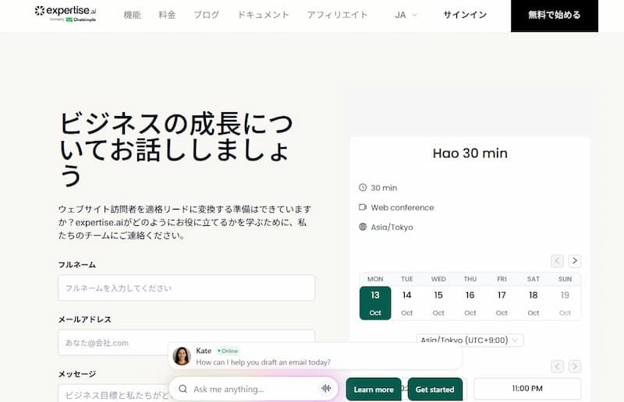The width and height of the screenshot is (624, 402).
Task: Click the 無料で始める button
Action: [555, 16]
